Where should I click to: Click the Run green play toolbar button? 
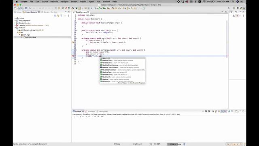[x=100, y=8]
